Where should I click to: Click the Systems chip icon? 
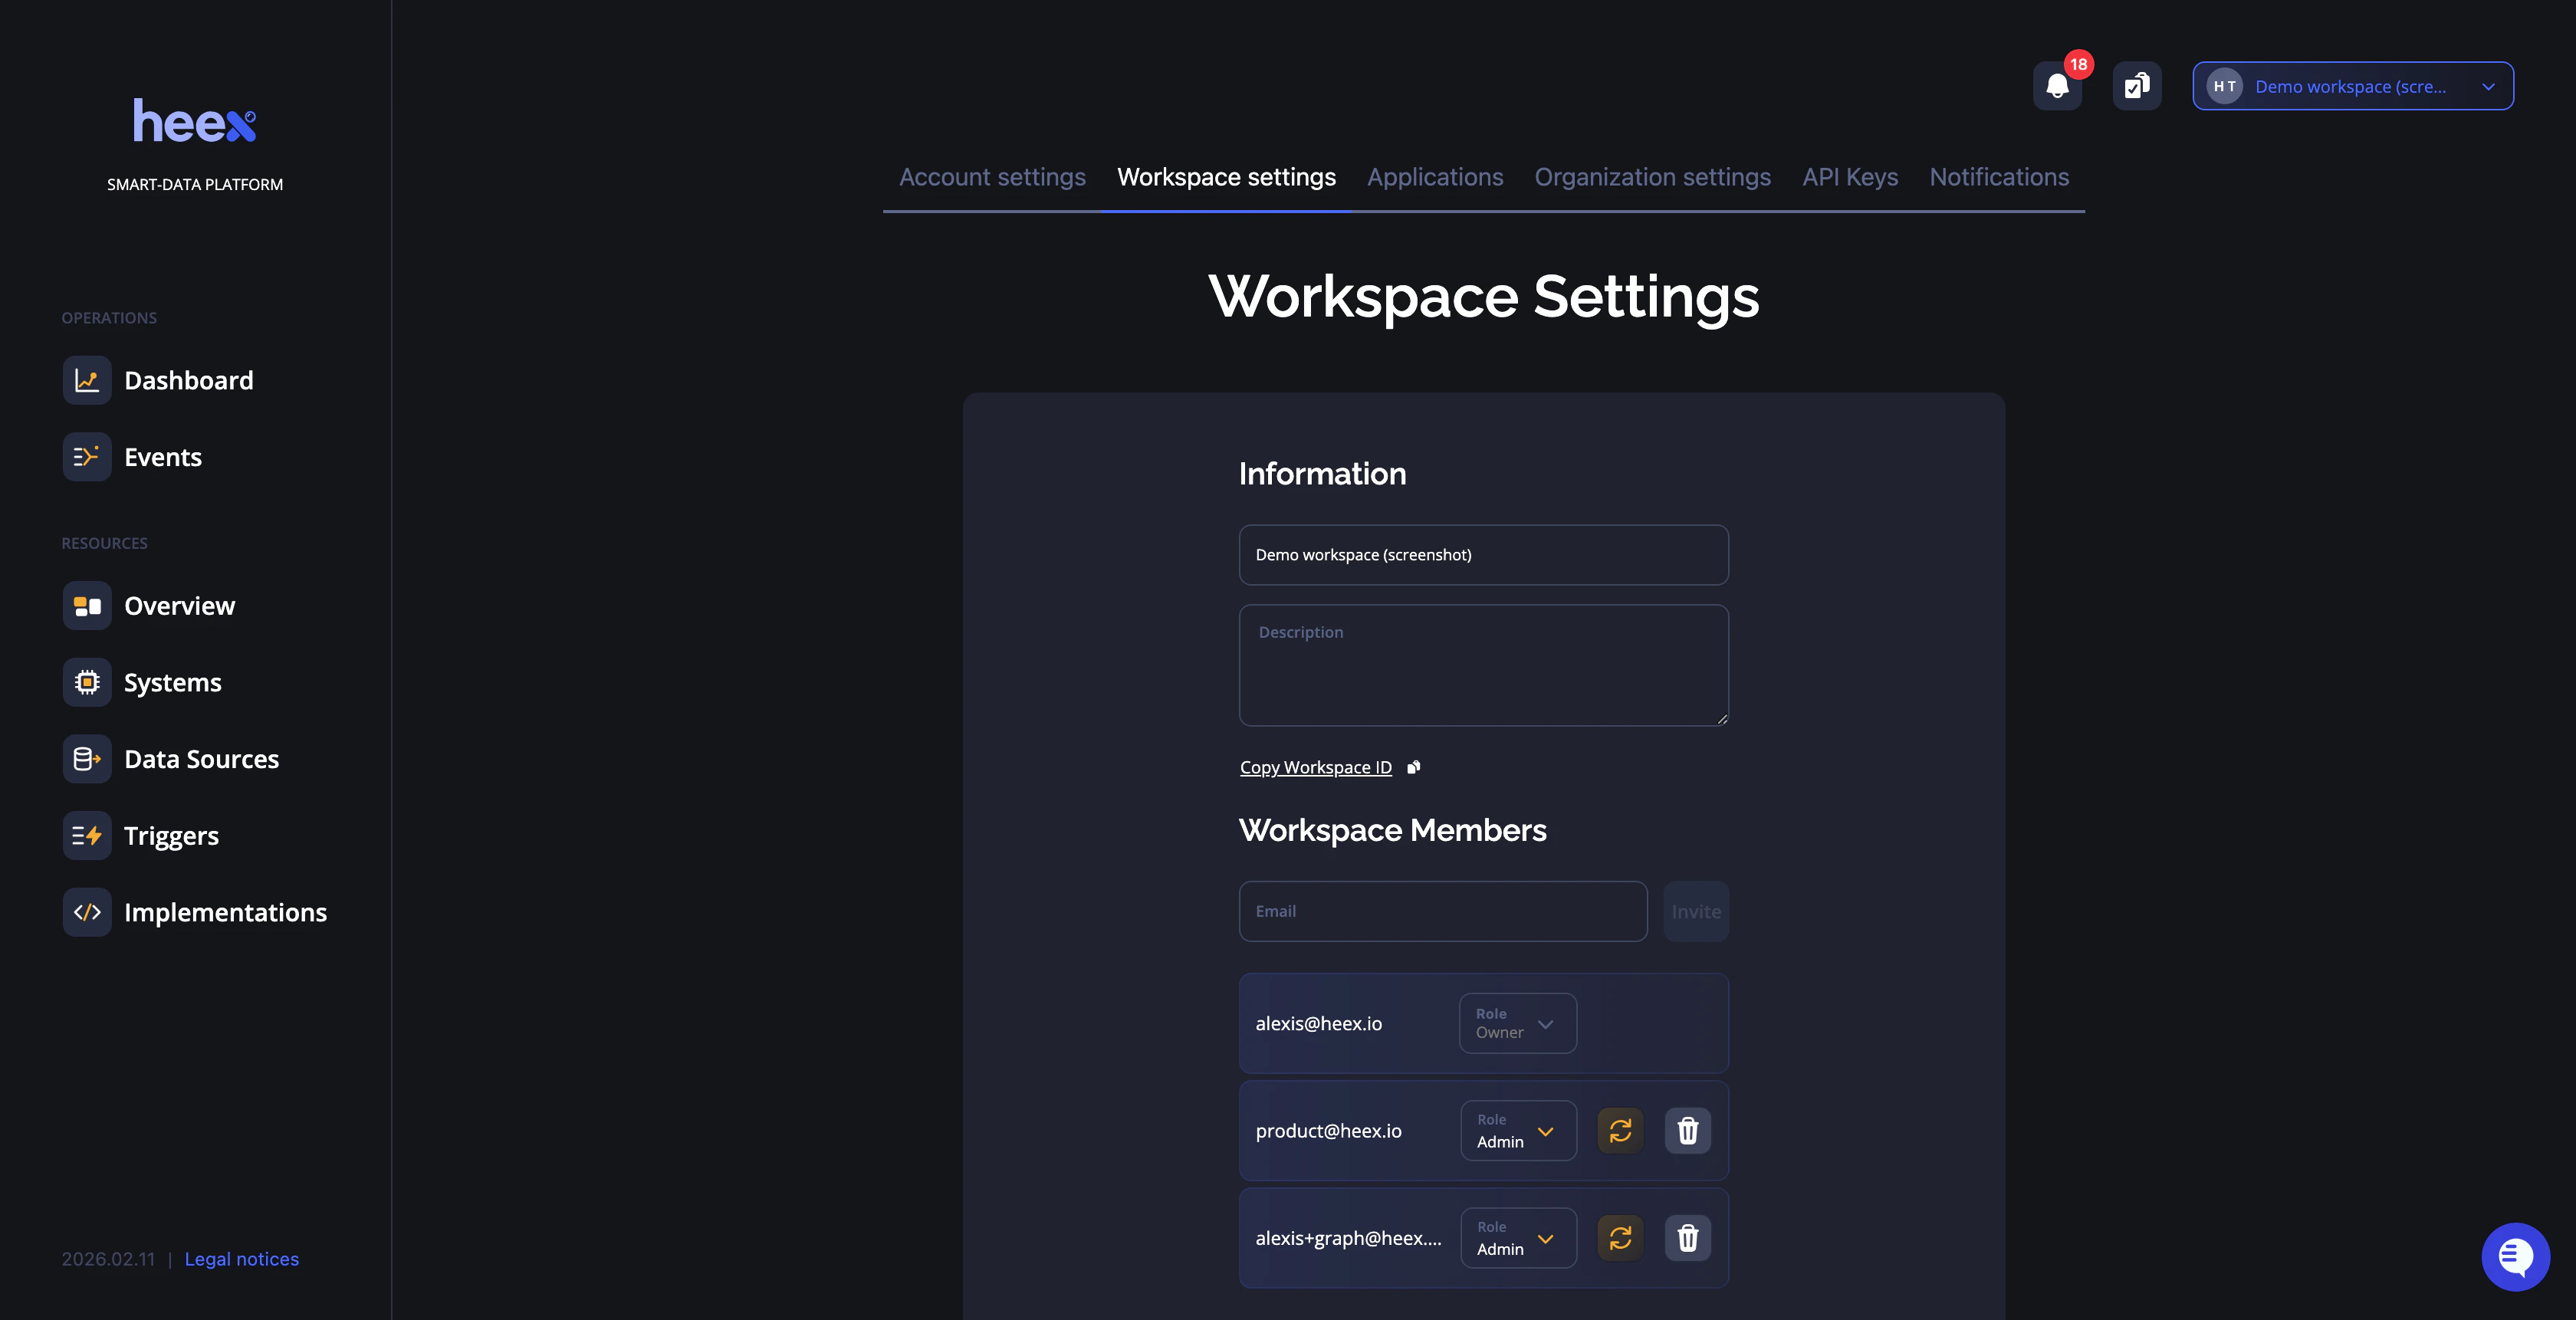pyautogui.click(x=87, y=682)
